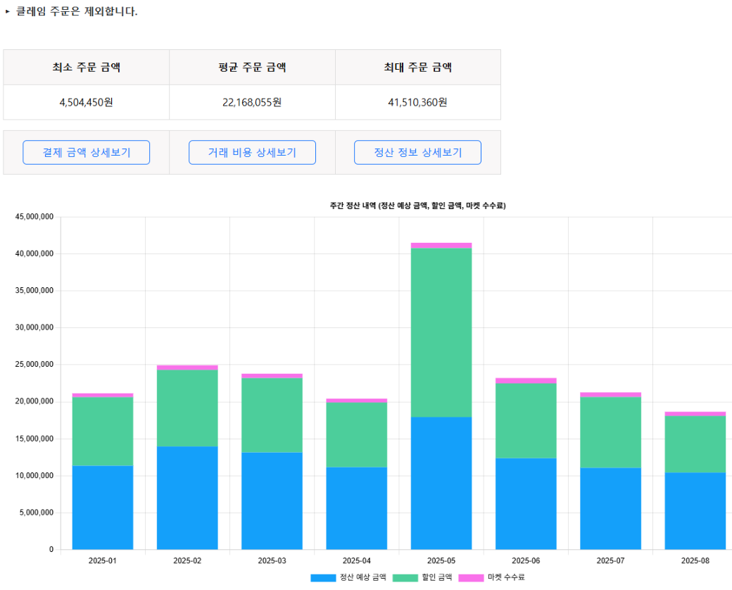Click the y-axis label 40,000,000
Viewport: 732px width, 590px height.
tap(34, 253)
